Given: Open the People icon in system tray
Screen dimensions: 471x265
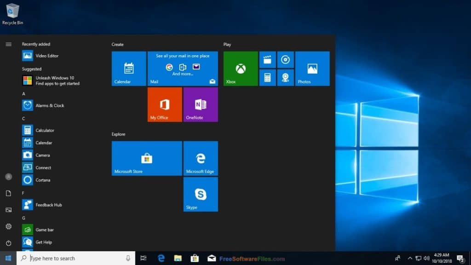Looking at the screenshot, I should [398, 258].
